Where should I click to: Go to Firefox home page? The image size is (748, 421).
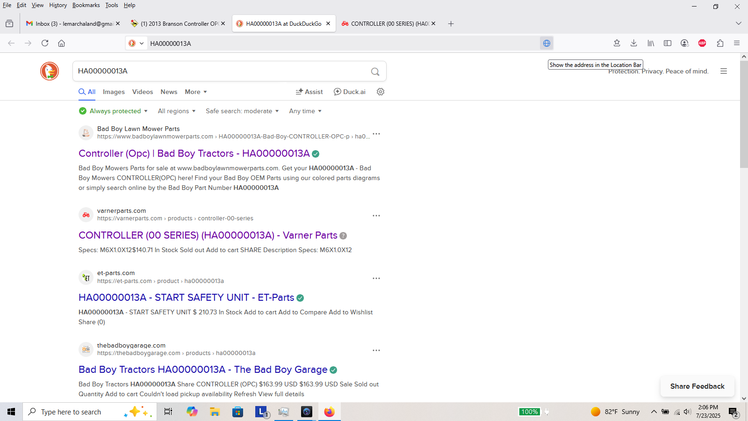61,43
